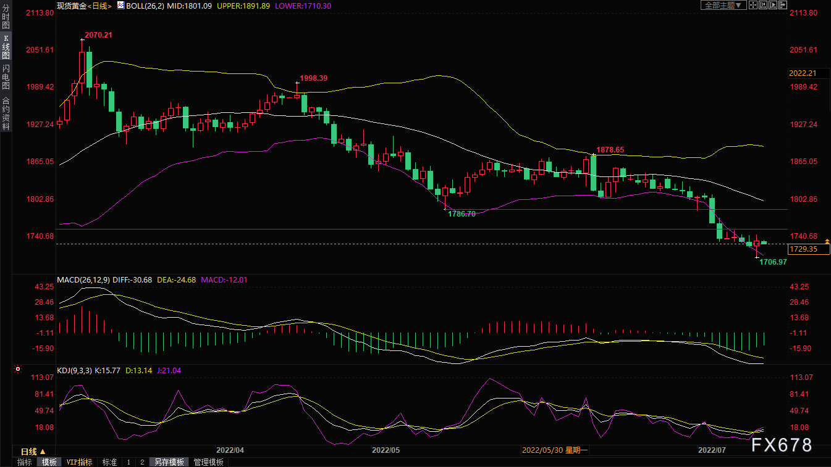The width and height of the screenshot is (831, 467).
Task: Click the 2022/07 date on time axis
Action: pos(712,450)
